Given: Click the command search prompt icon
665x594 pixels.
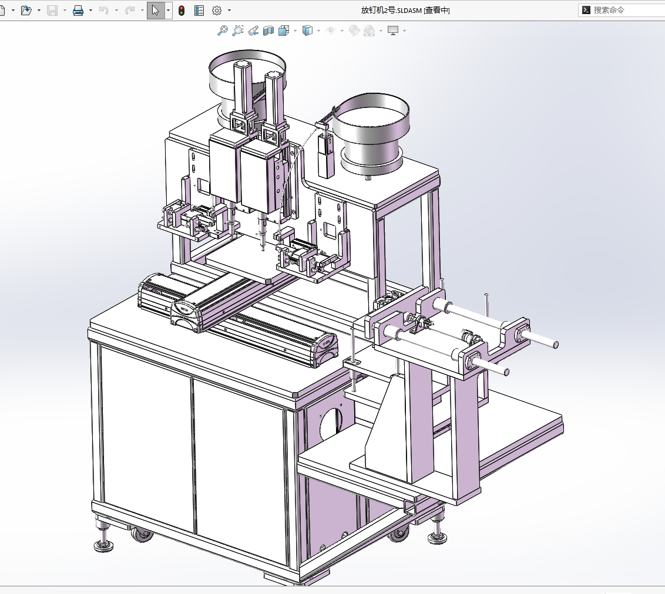Looking at the screenshot, I should pos(586,10).
